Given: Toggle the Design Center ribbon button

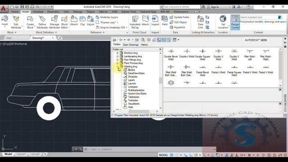Looking at the screenshot, I should pyautogui.click(x=235, y=22).
